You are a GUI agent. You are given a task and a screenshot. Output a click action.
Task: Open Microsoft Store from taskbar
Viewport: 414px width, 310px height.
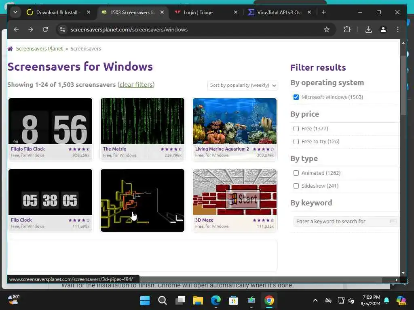(233, 300)
